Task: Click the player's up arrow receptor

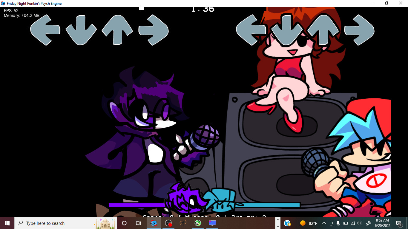Action: [323, 30]
